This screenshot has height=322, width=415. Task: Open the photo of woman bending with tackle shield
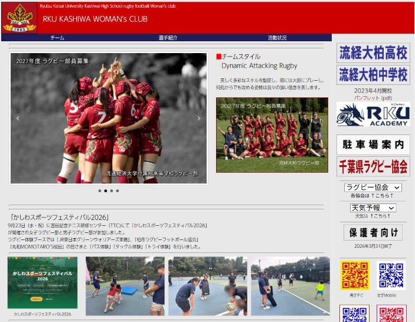click(x=208, y=286)
